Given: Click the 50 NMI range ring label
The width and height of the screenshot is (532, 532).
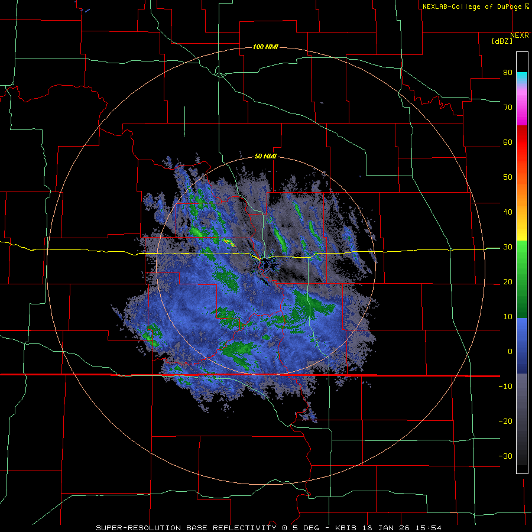Looking at the screenshot, I should [265, 157].
